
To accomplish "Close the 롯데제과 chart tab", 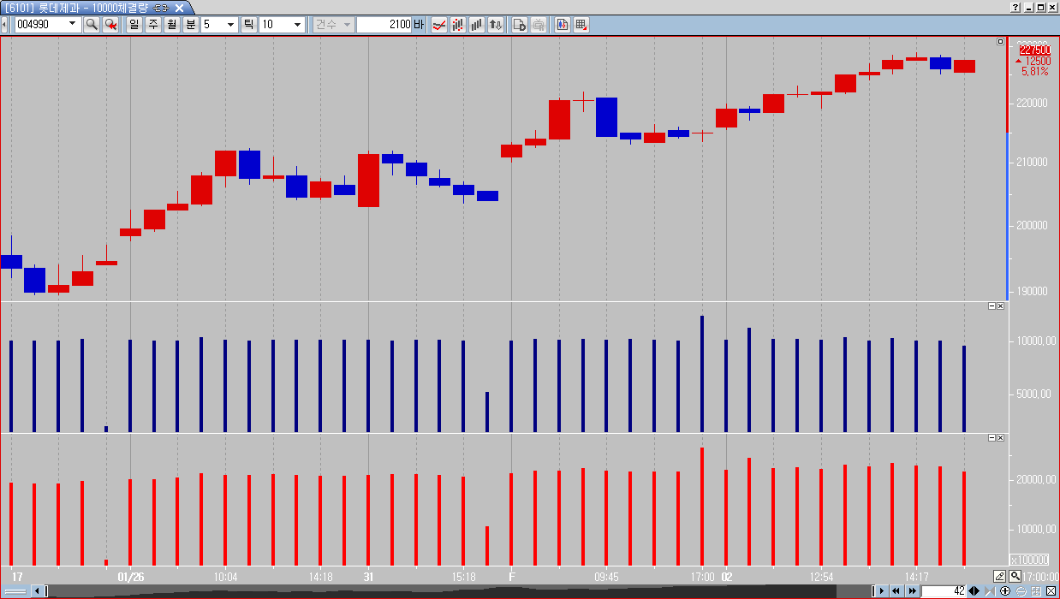I will [177, 7].
